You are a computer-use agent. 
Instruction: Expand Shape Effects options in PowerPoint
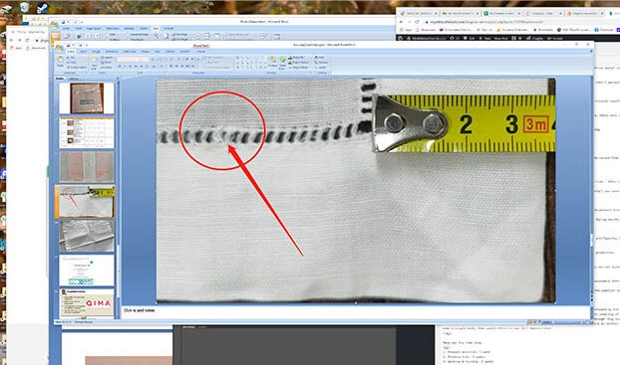[x=299, y=68]
